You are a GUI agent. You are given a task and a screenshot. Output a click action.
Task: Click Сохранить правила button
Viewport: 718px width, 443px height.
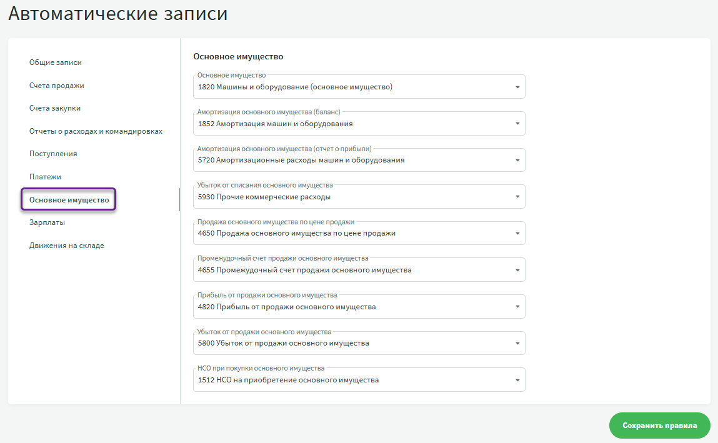coord(659,426)
